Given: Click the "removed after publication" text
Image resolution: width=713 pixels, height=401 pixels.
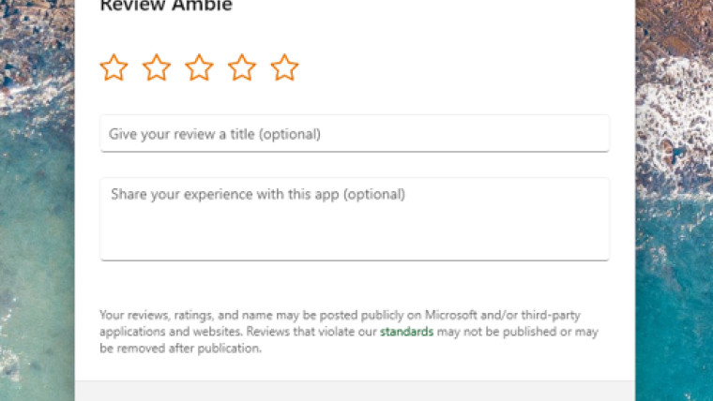Looking at the screenshot, I should click(x=188, y=349).
